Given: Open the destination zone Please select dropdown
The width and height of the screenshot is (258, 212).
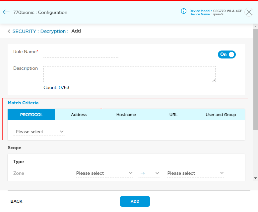Looking at the screenshot, I should [195, 173].
